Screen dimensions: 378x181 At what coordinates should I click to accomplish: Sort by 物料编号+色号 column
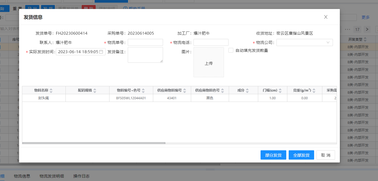click(143, 91)
